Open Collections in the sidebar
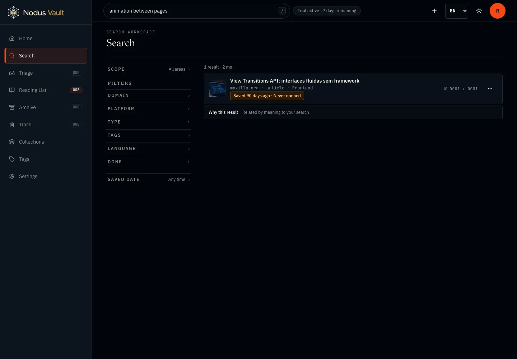 46,142
